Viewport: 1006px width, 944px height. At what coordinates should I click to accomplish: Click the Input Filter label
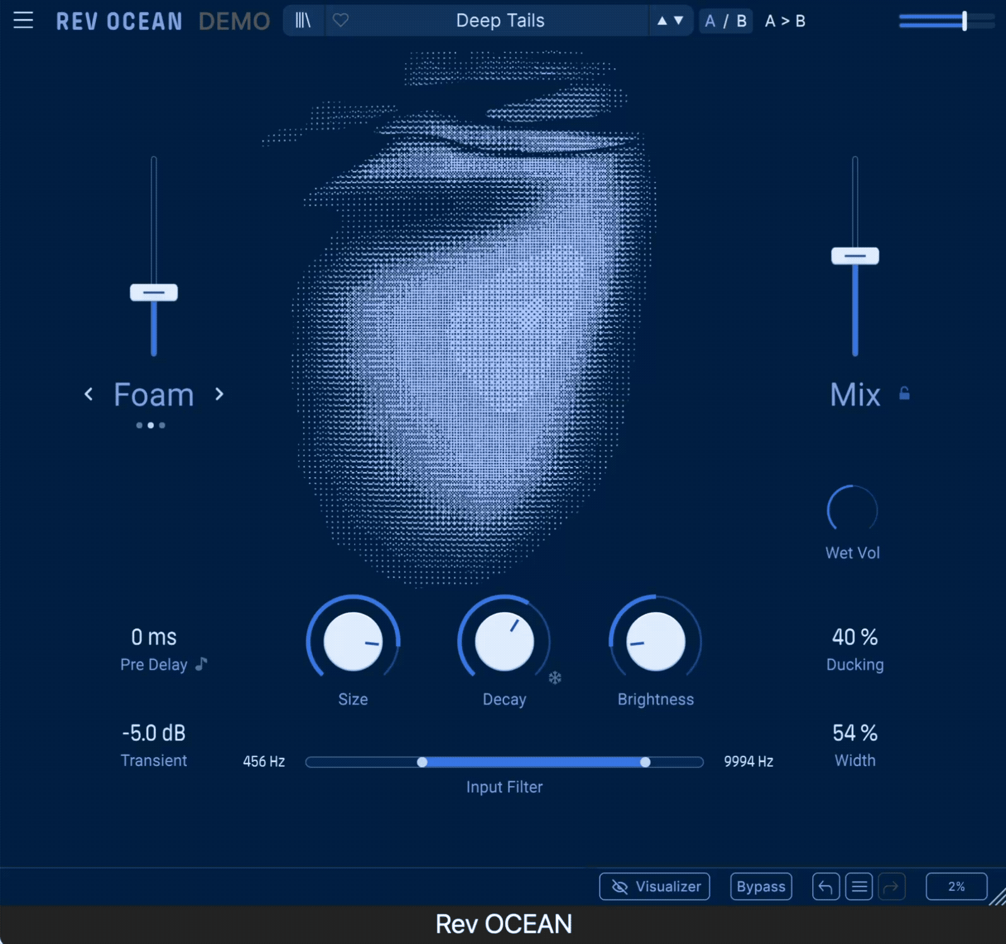click(x=504, y=787)
